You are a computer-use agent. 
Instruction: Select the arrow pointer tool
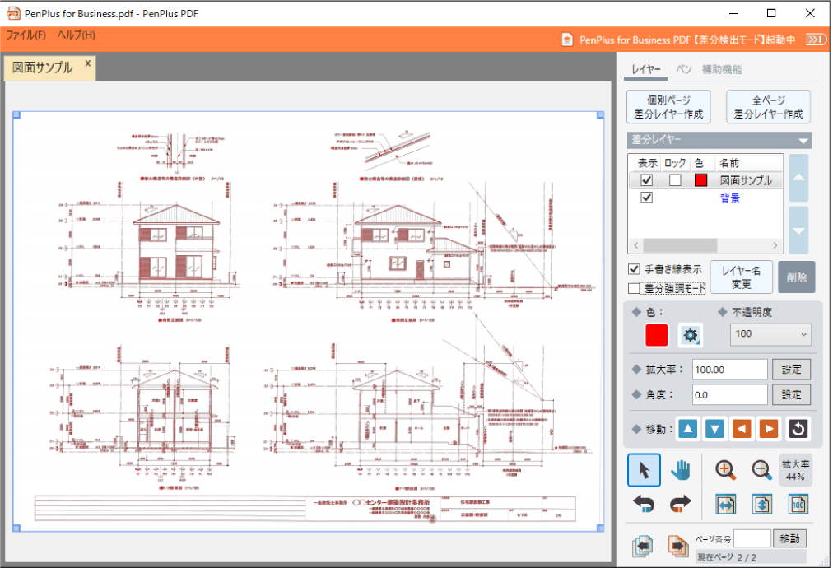pos(644,470)
